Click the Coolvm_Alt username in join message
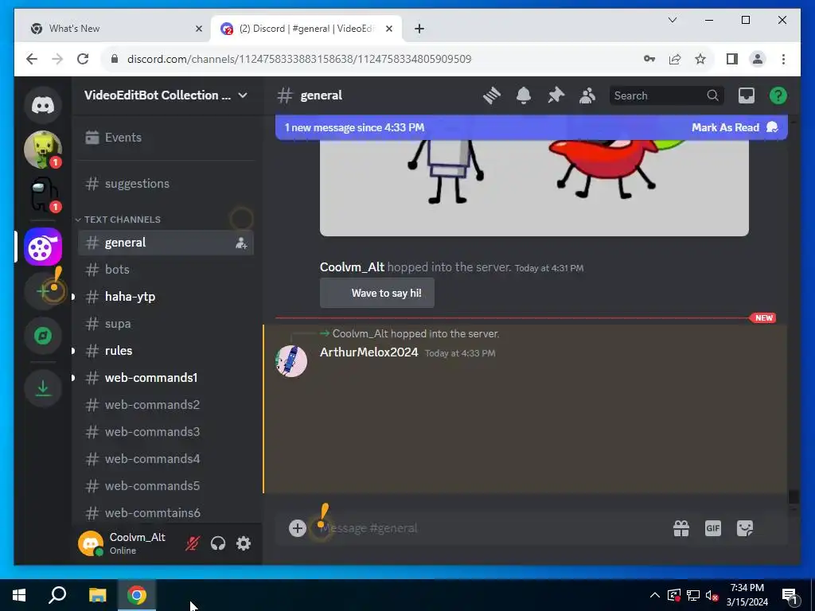815x611 pixels. click(352, 267)
